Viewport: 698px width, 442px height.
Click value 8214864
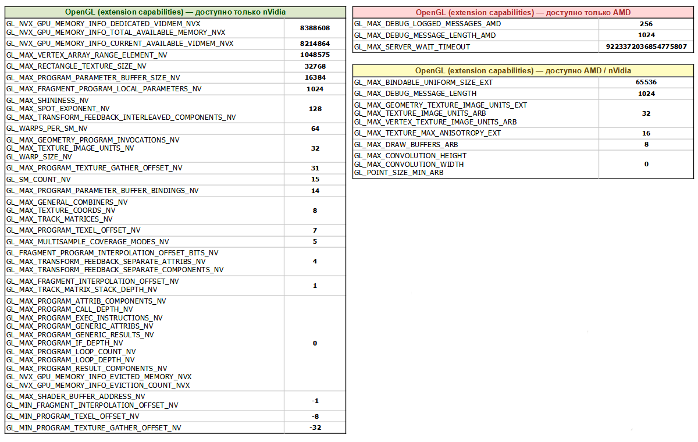(x=315, y=44)
